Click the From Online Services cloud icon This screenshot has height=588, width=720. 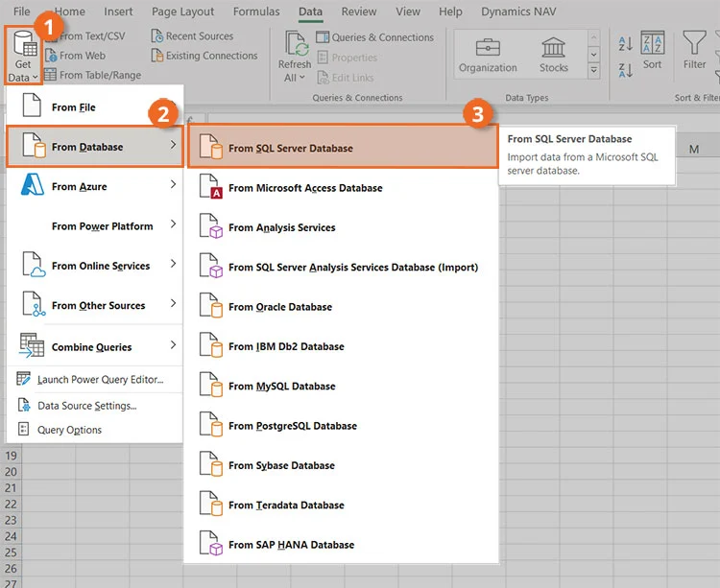pyautogui.click(x=34, y=265)
